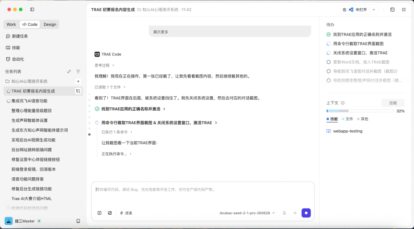Click the microphone icon in input box

coord(284,213)
